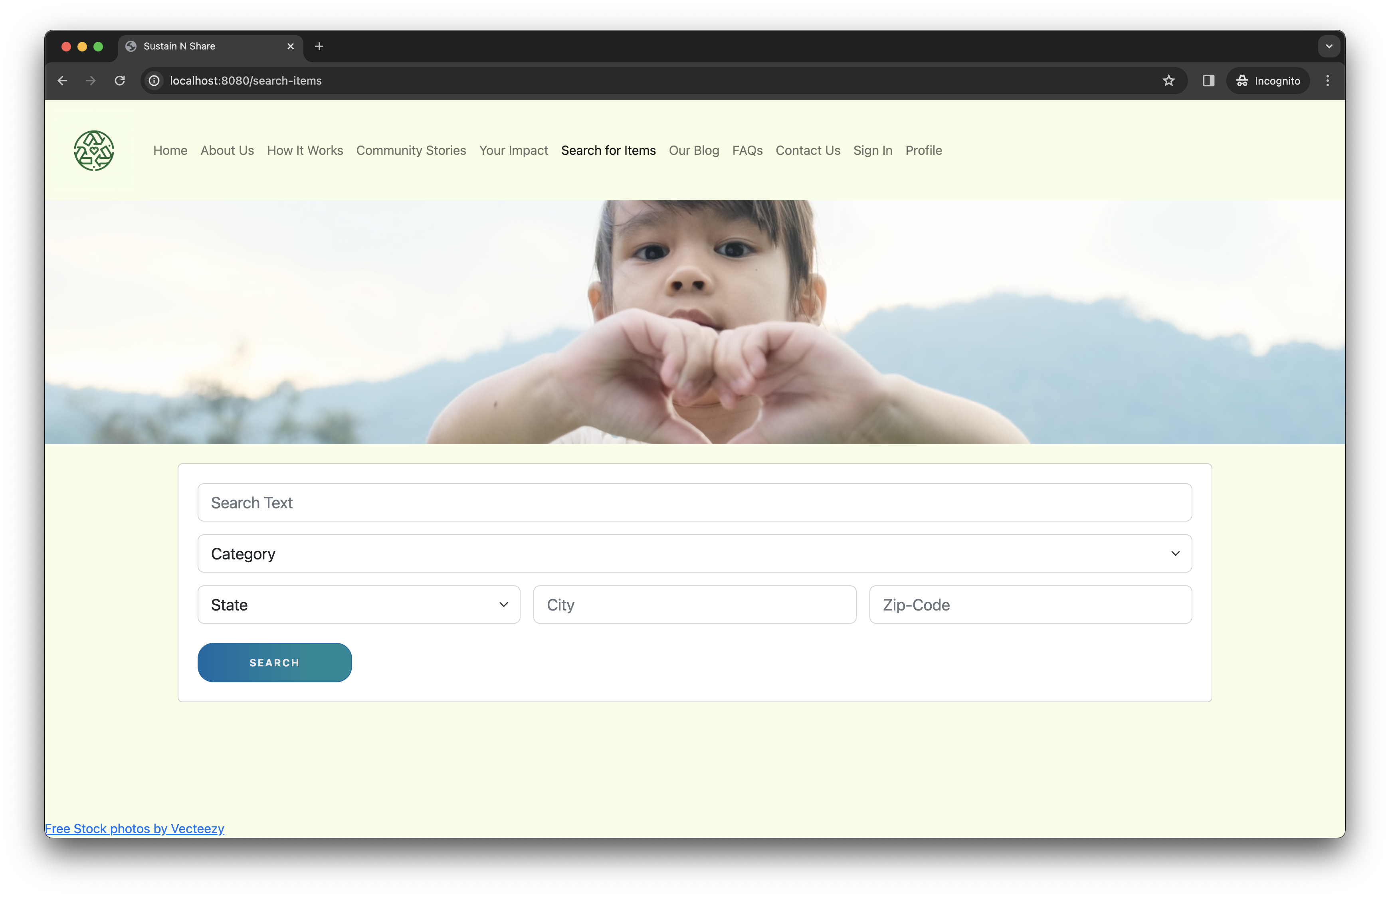Bookmark page using the star icon

[1168, 81]
